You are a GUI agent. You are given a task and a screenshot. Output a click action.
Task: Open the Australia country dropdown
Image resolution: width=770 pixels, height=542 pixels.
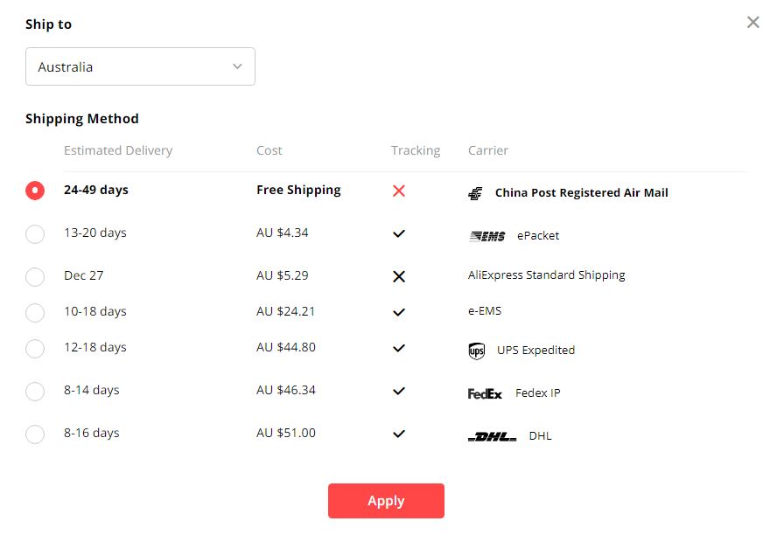pyautogui.click(x=140, y=66)
